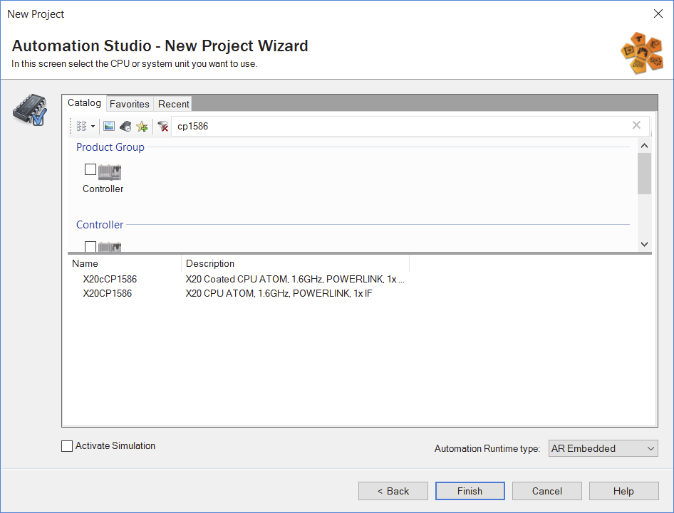Toggle the picture preview toolbar icon
This screenshot has width=674, height=513.
(x=109, y=126)
